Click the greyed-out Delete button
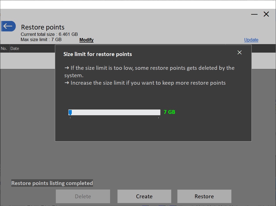 [83, 196]
